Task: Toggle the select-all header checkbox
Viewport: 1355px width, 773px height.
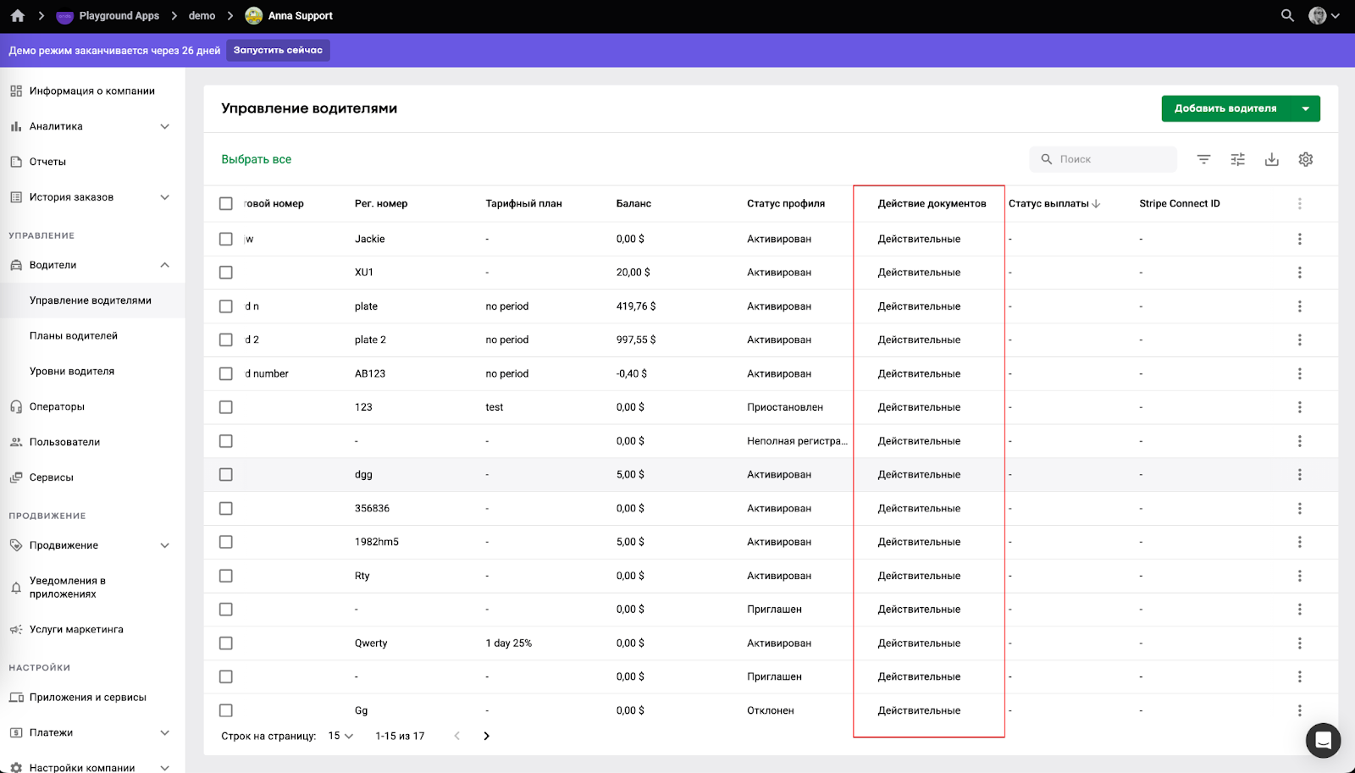Action: click(x=225, y=203)
